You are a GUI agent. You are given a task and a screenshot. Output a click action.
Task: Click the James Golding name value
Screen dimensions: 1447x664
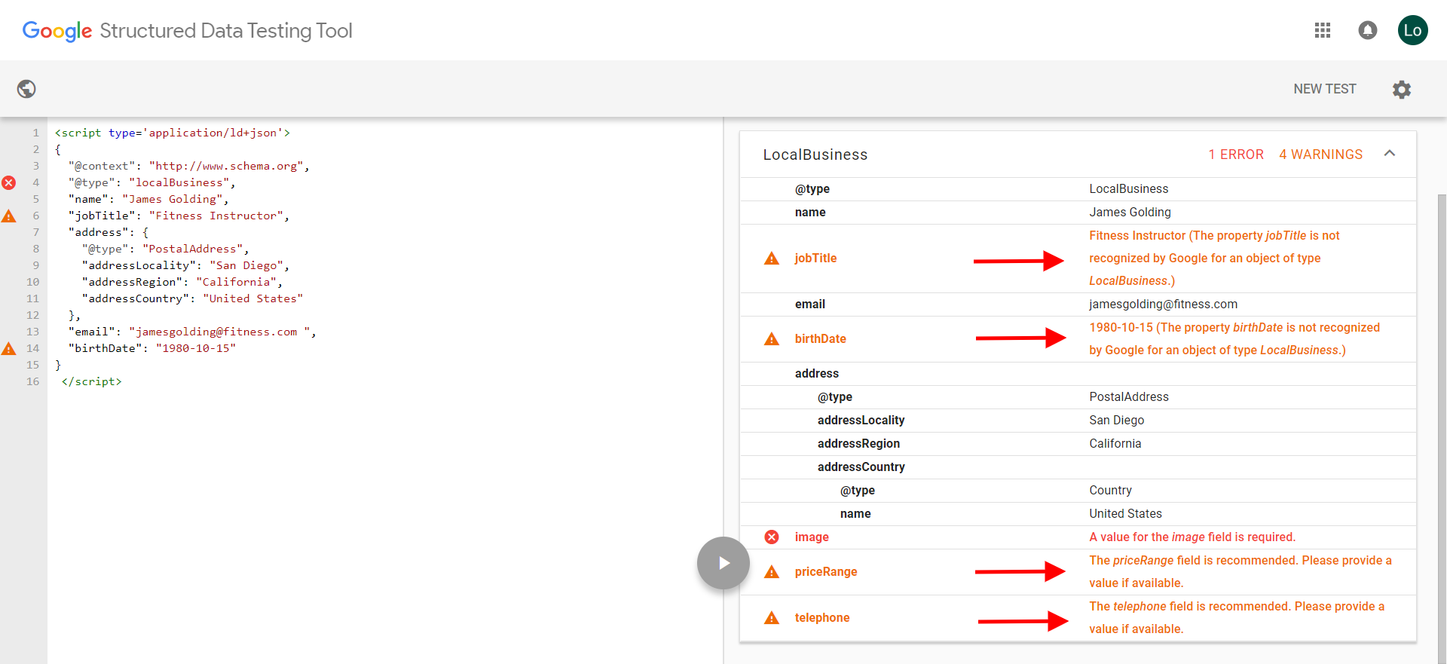click(x=1130, y=212)
